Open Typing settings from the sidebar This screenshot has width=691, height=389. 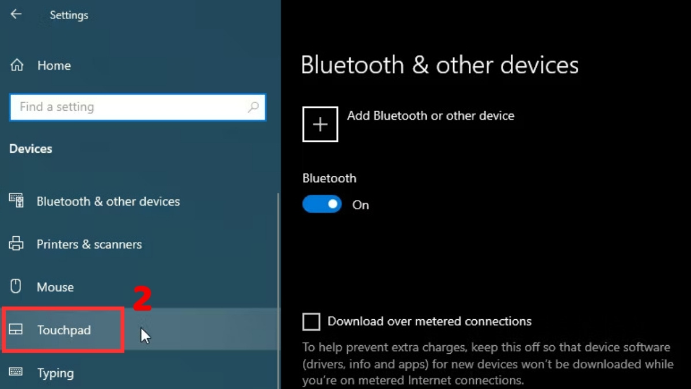55,373
